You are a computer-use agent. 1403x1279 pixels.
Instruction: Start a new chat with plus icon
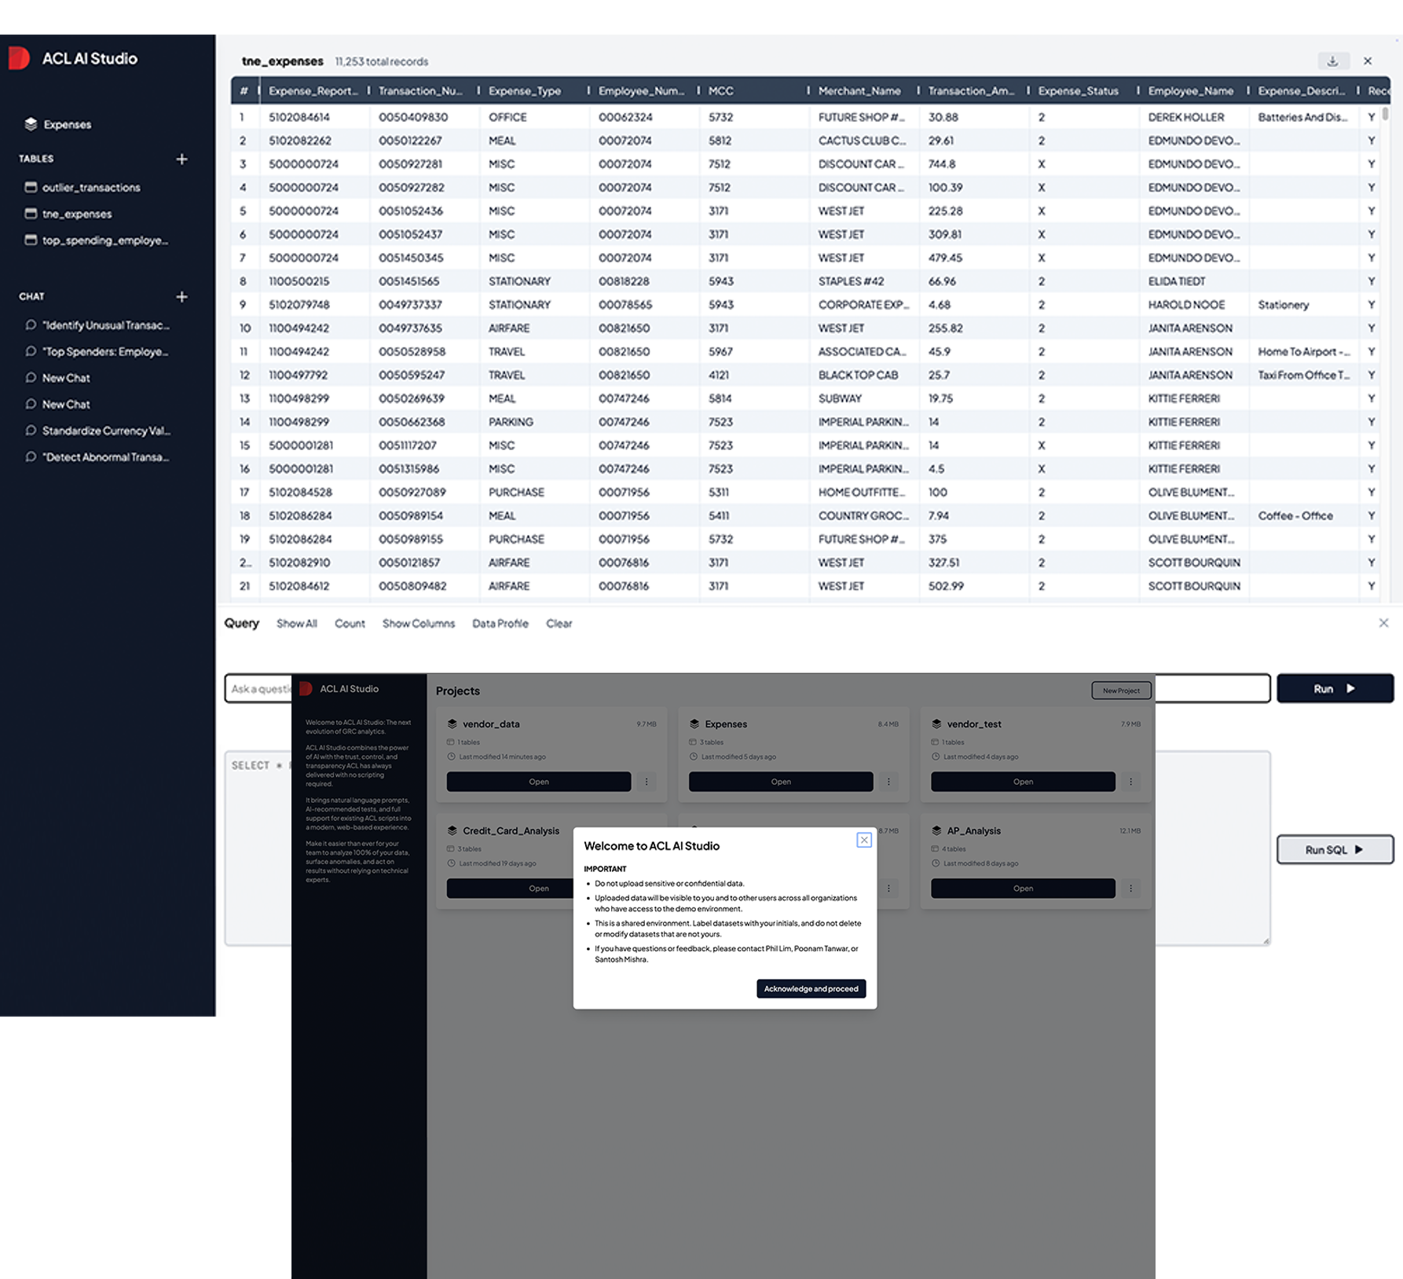[181, 297]
